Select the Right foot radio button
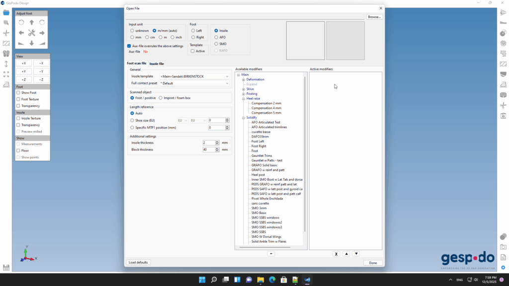 [x=193, y=37]
